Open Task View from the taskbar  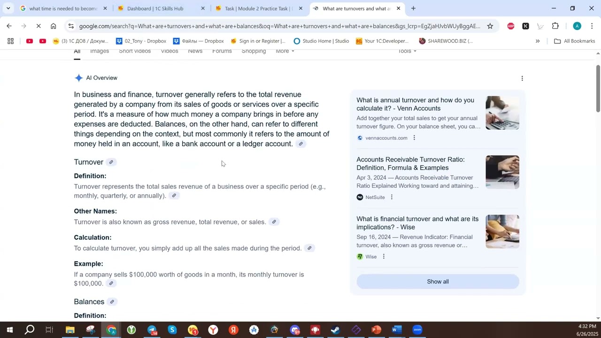point(49,330)
